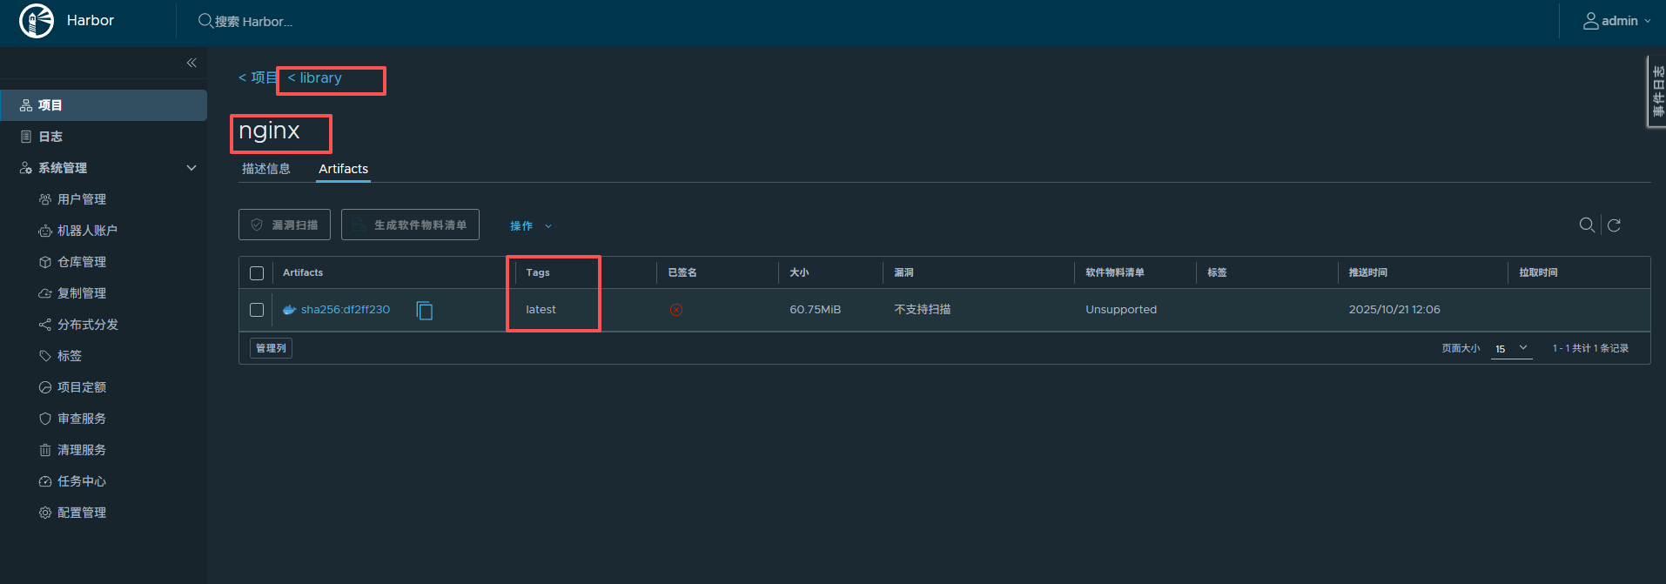
Task: Click the 用户管理 people icon
Action: click(x=45, y=199)
